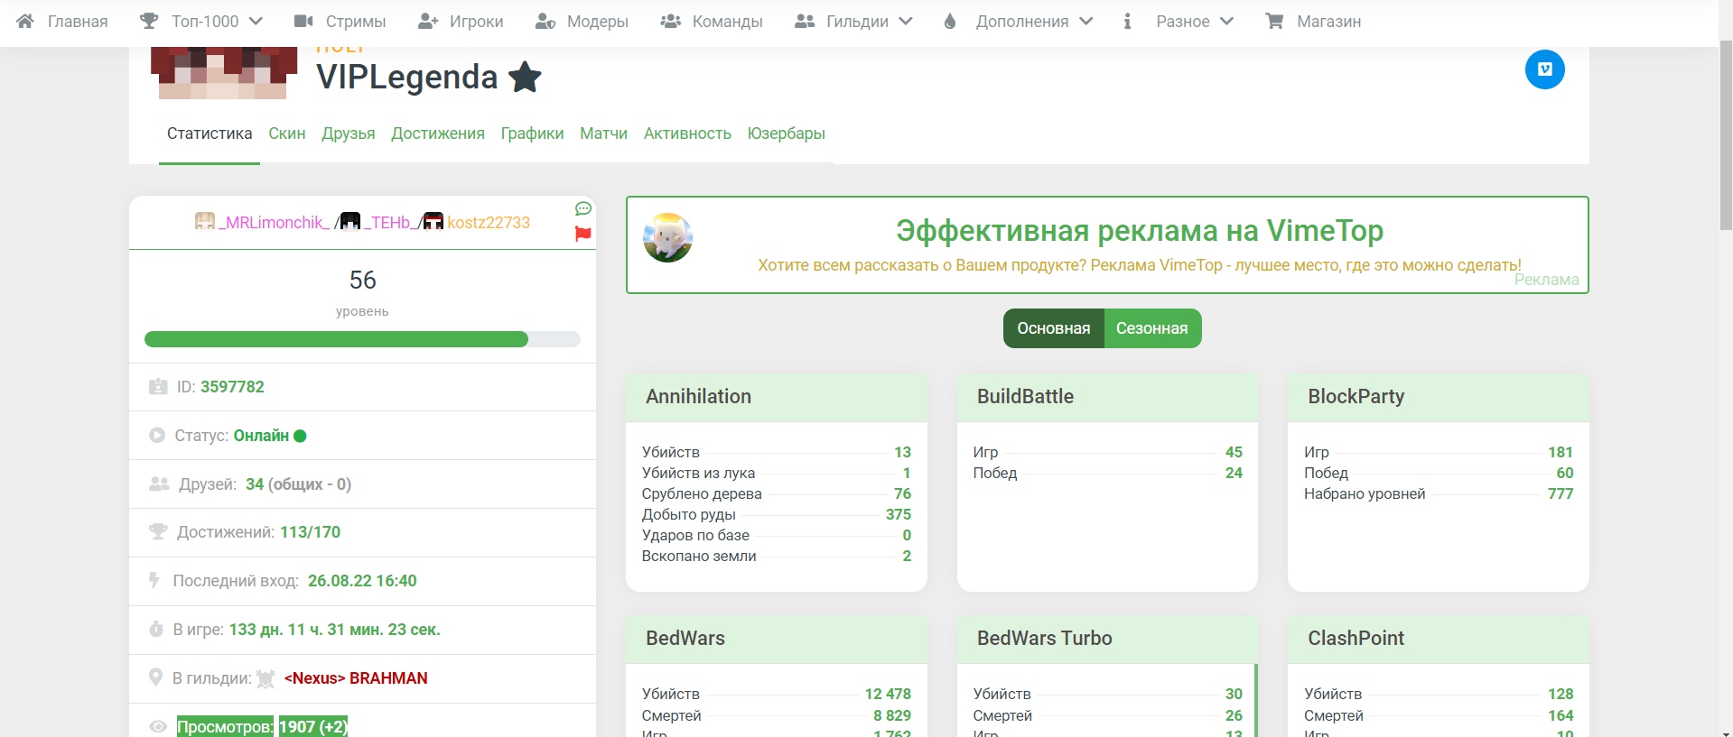Viewport: 1733px width, 737px height.
Task: Click the star icon beside VIPLegenda
Action: click(x=525, y=78)
